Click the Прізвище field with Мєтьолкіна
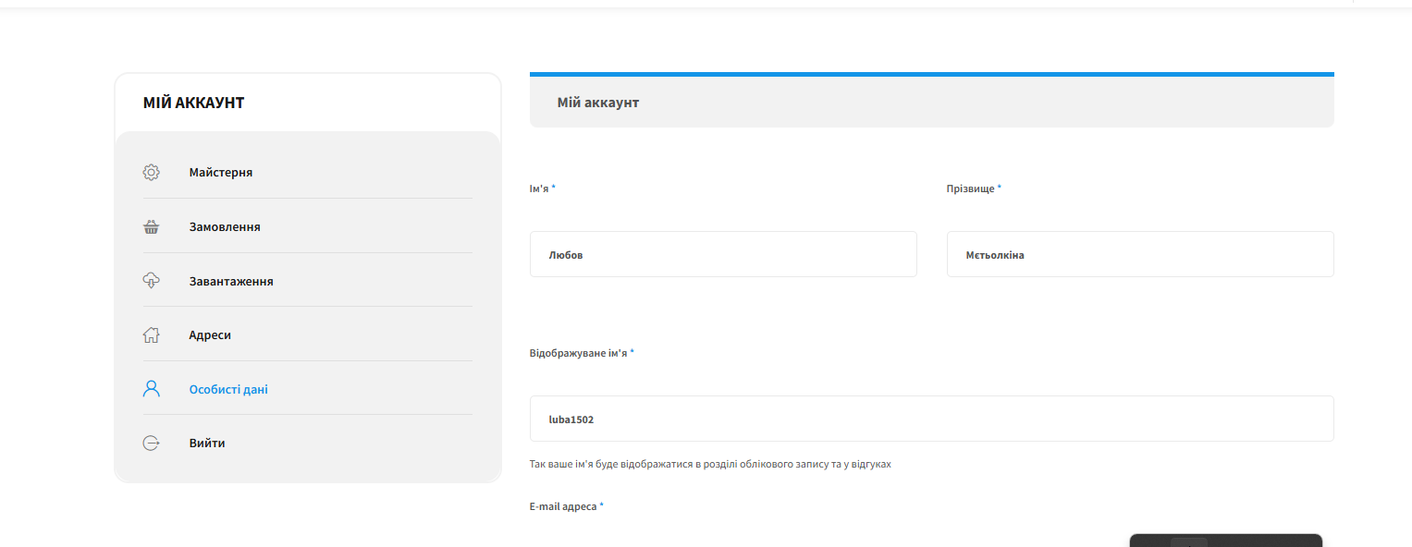Screen dimensions: 1412x547 point(1140,254)
